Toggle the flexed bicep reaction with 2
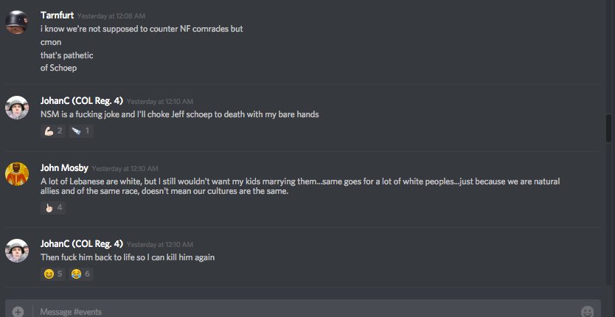This screenshot has height=317, width=615. [53, 130]
